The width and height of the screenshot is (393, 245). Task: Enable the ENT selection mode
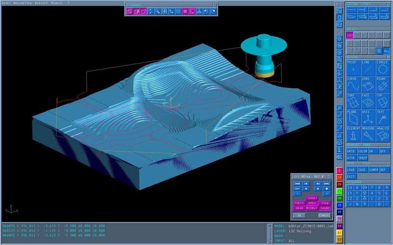click(349, 35)
